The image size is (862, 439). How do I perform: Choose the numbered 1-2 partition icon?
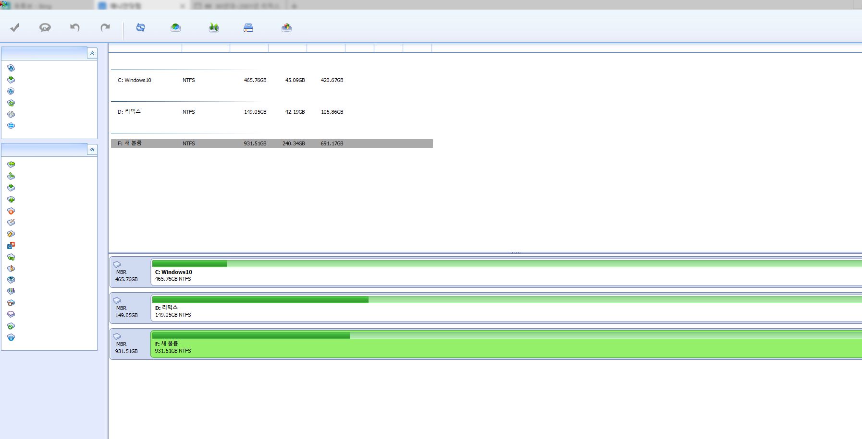point(11,303)
